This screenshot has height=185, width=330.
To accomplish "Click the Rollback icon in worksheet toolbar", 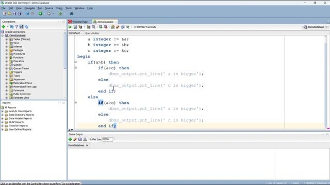I will (105, 27).
